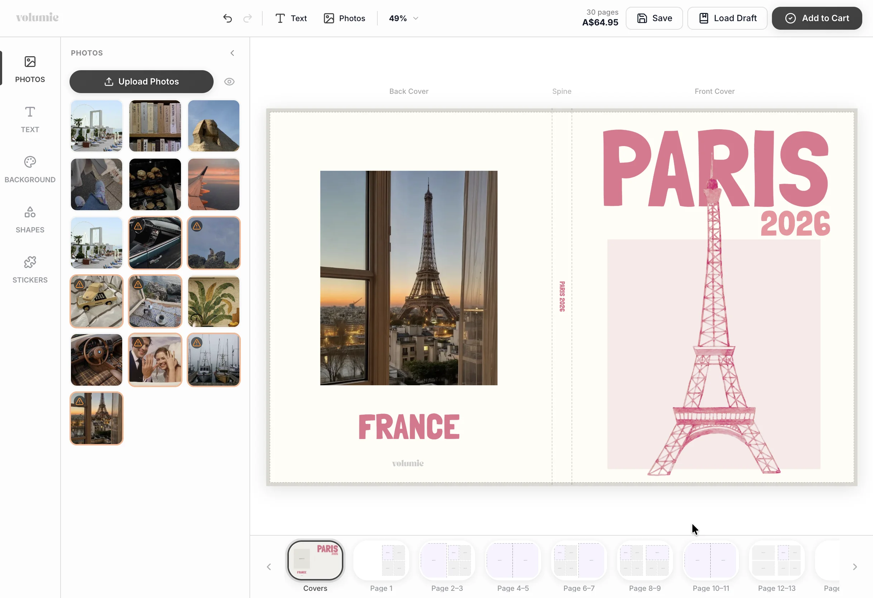The image size is (873, 598).
Task: Click the volumie logo
Action: pos(37,17)
